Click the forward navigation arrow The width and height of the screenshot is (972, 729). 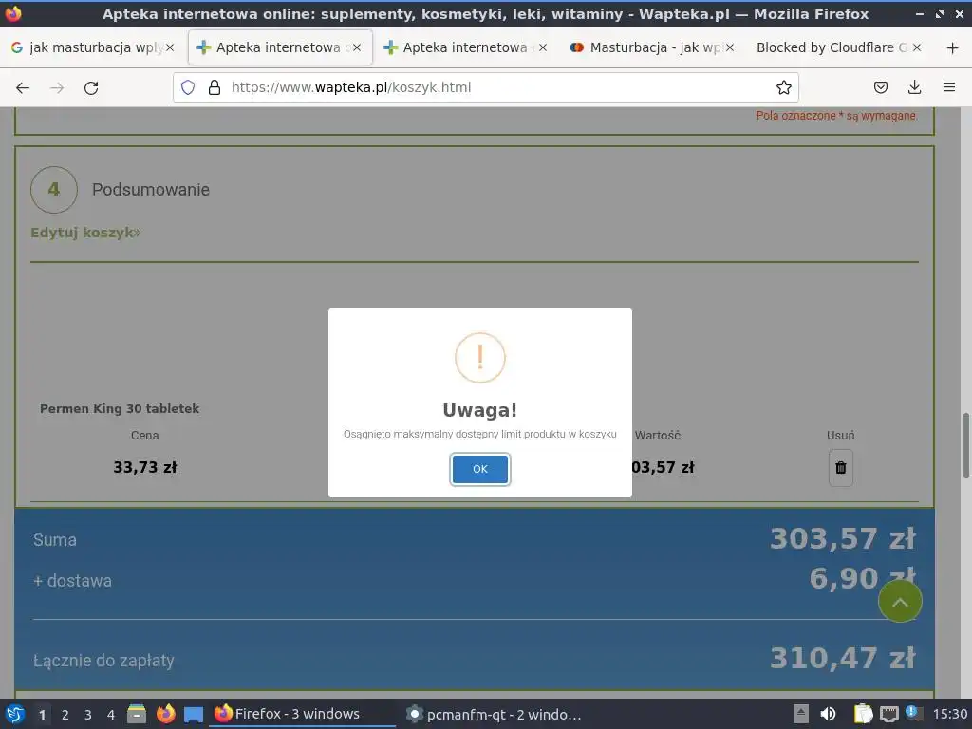pos(57,88)
